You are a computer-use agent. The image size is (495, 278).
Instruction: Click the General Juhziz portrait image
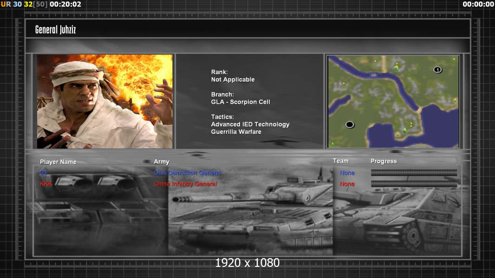click(x=104, y=101)
